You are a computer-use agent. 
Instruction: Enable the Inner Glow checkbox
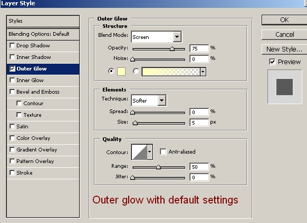12,80
